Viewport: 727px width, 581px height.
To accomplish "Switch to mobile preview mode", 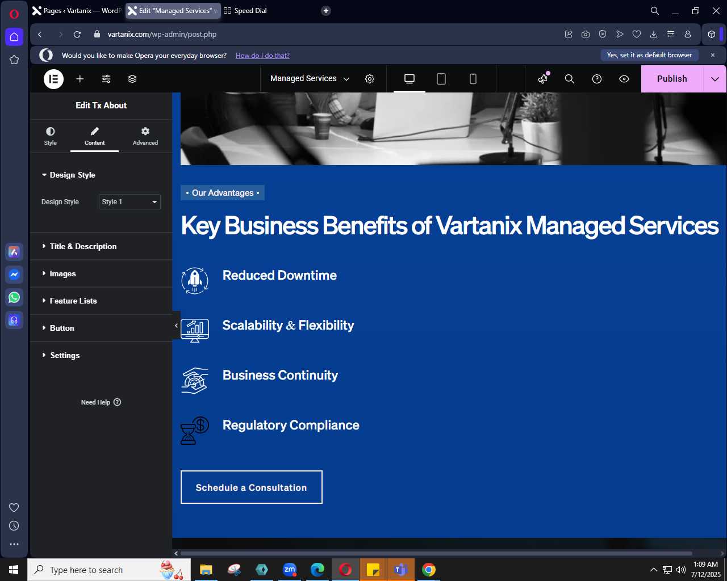I will (473, 79).
